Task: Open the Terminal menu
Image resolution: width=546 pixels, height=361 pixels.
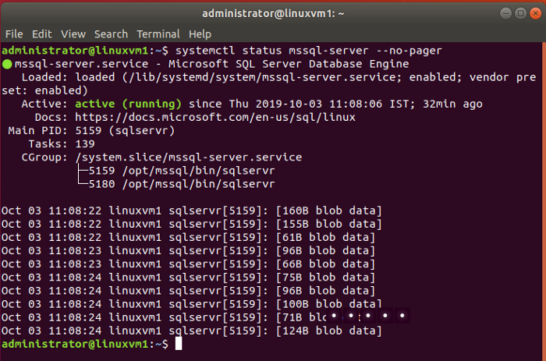Action: 158,34
